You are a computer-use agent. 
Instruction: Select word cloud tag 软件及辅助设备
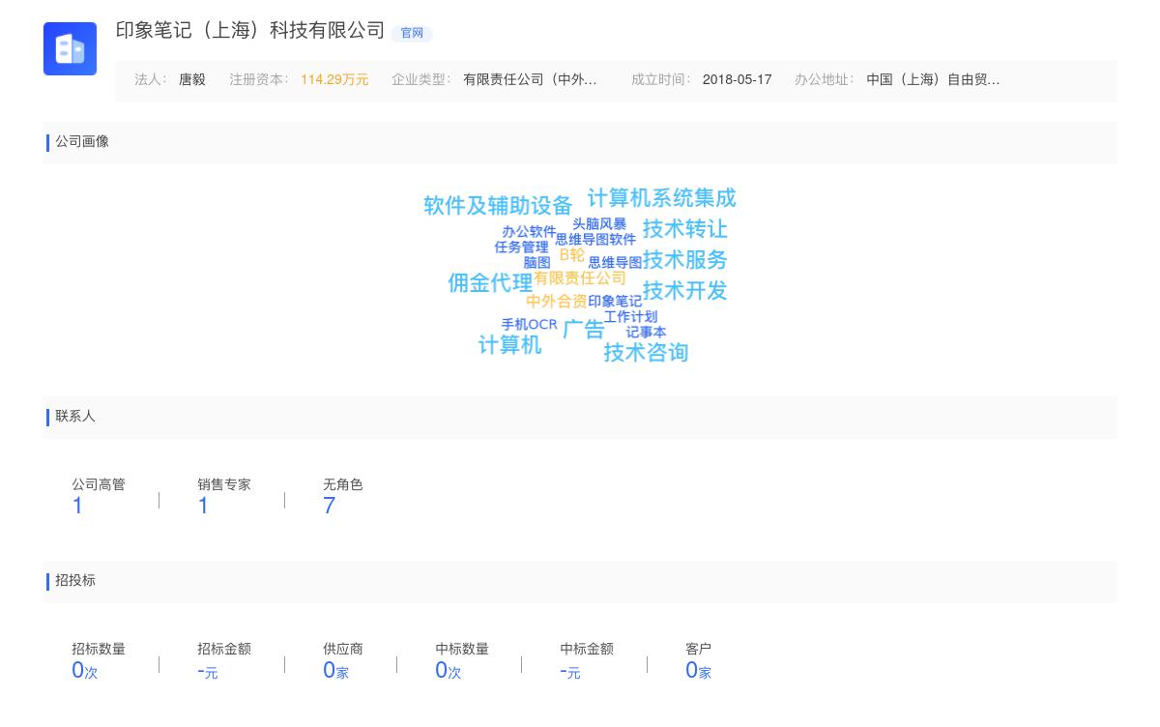[498, 206]
